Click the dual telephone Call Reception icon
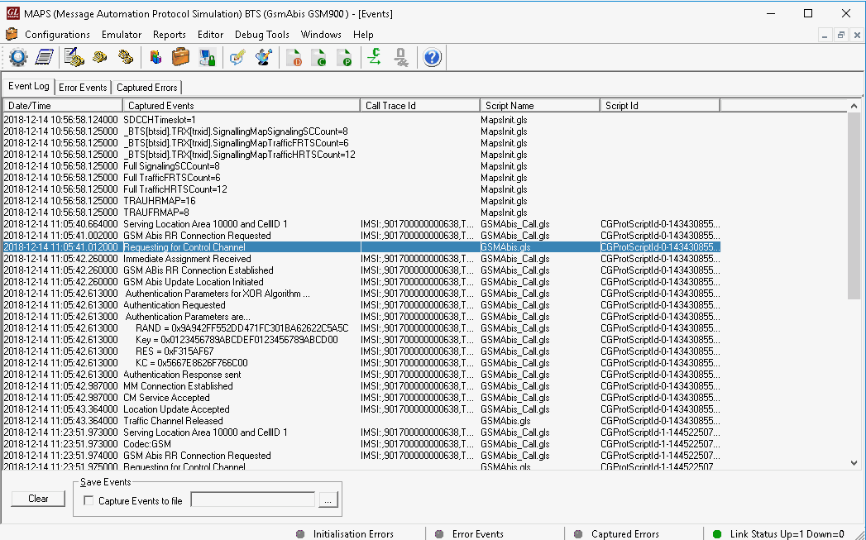This screenshot has width=866, height=540. (125, 57)
